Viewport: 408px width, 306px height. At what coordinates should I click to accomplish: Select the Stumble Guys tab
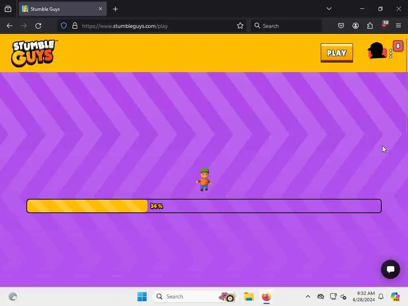pyautogui.click(x=63, y=9)
